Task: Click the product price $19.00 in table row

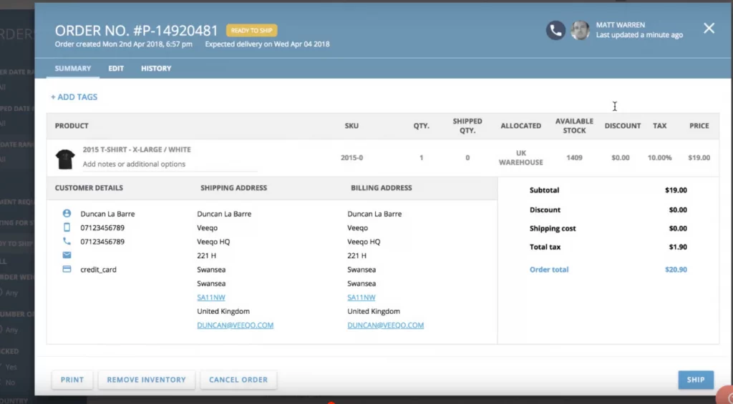Action: point(699,157)
